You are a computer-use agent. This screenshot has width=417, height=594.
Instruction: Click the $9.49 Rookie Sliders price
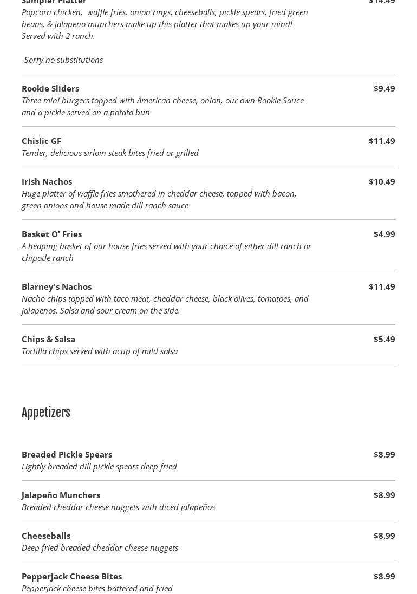point(384,88)
